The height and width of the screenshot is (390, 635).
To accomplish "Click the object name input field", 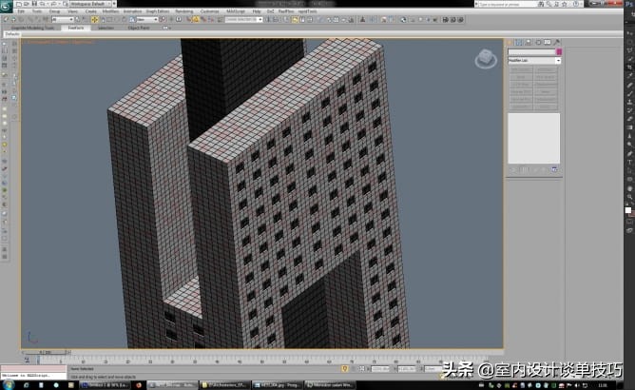I will pyautogui.click(x=531, y=51).
